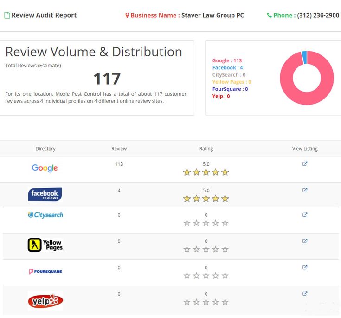Click the View Listing column header
This screenshot has width=341, height=318.
[x=305, y=149]
